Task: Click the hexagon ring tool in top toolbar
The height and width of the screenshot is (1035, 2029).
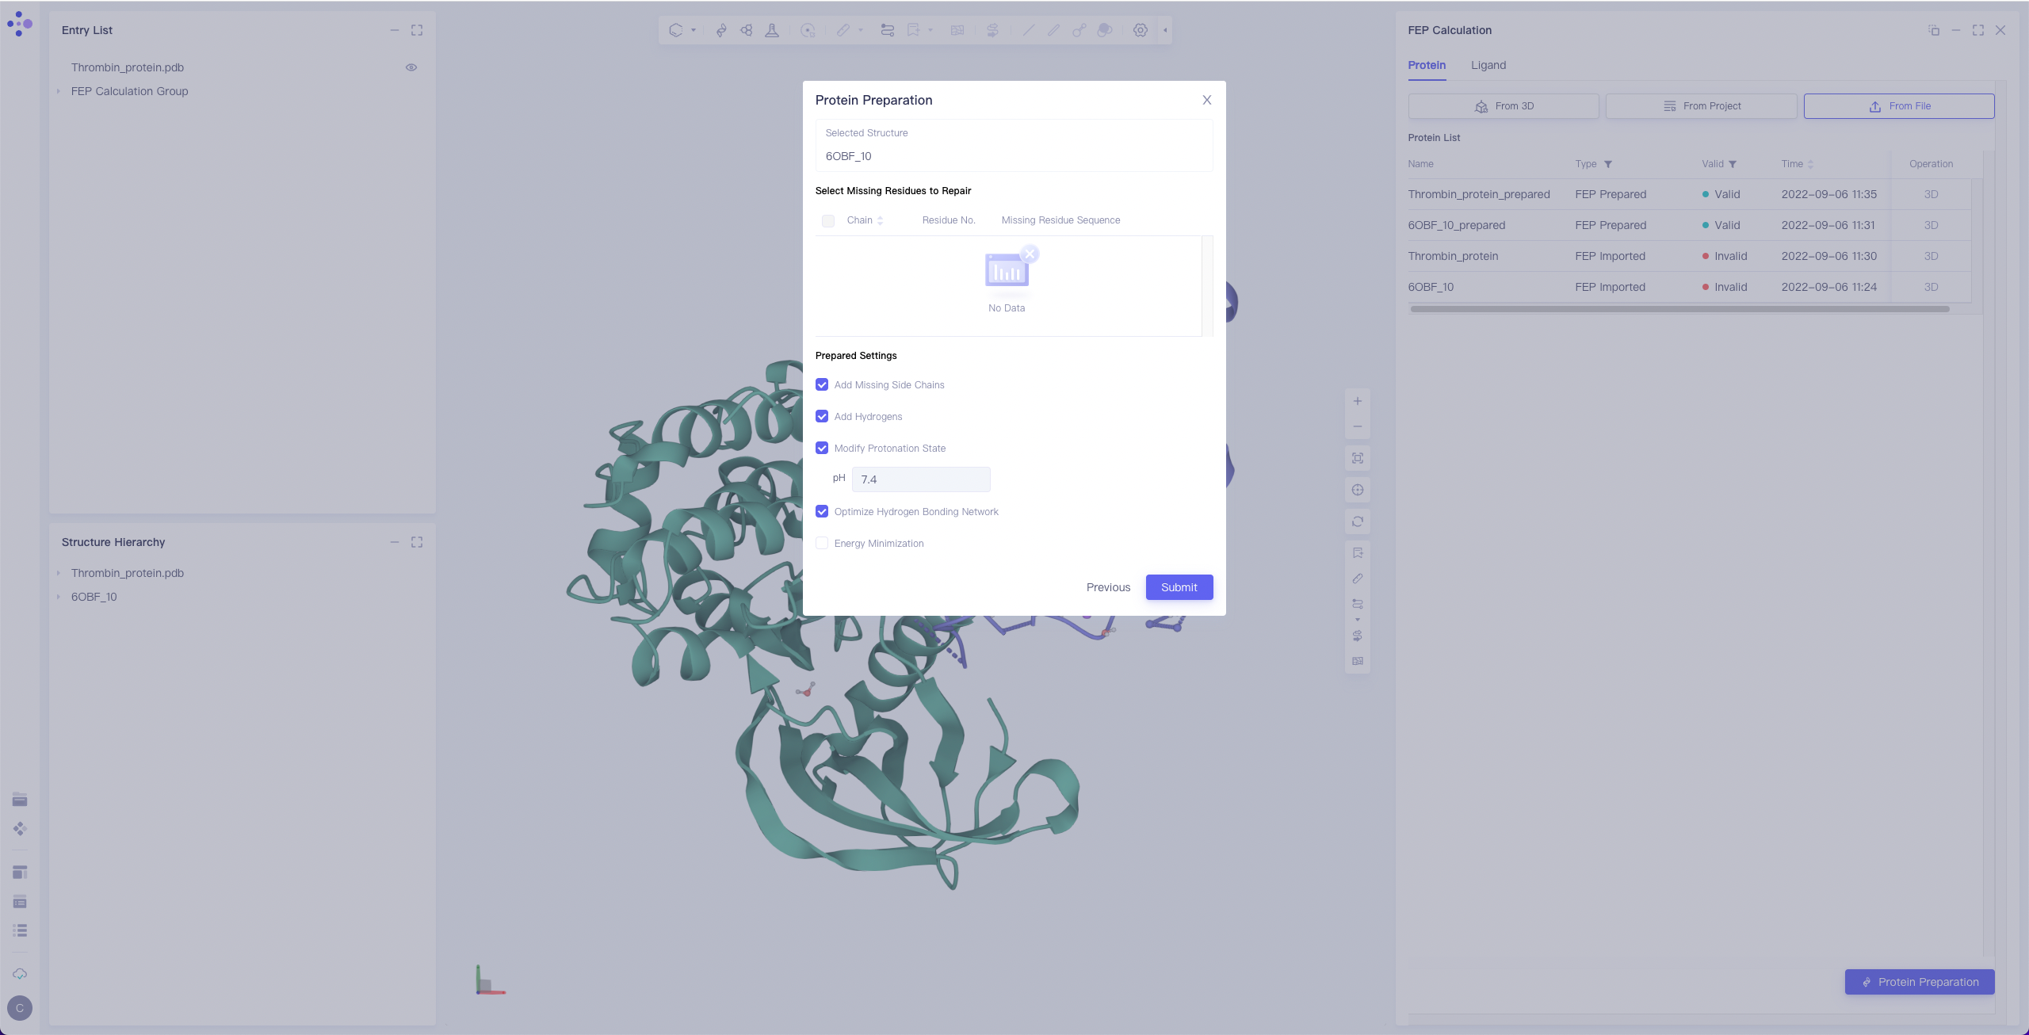Action: [x=675, y=30]
